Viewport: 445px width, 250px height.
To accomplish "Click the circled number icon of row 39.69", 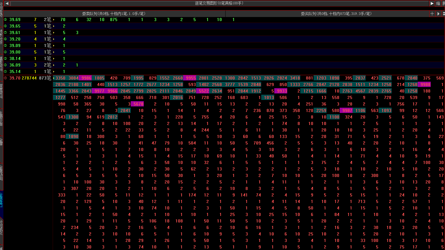I will pos(5,19).
